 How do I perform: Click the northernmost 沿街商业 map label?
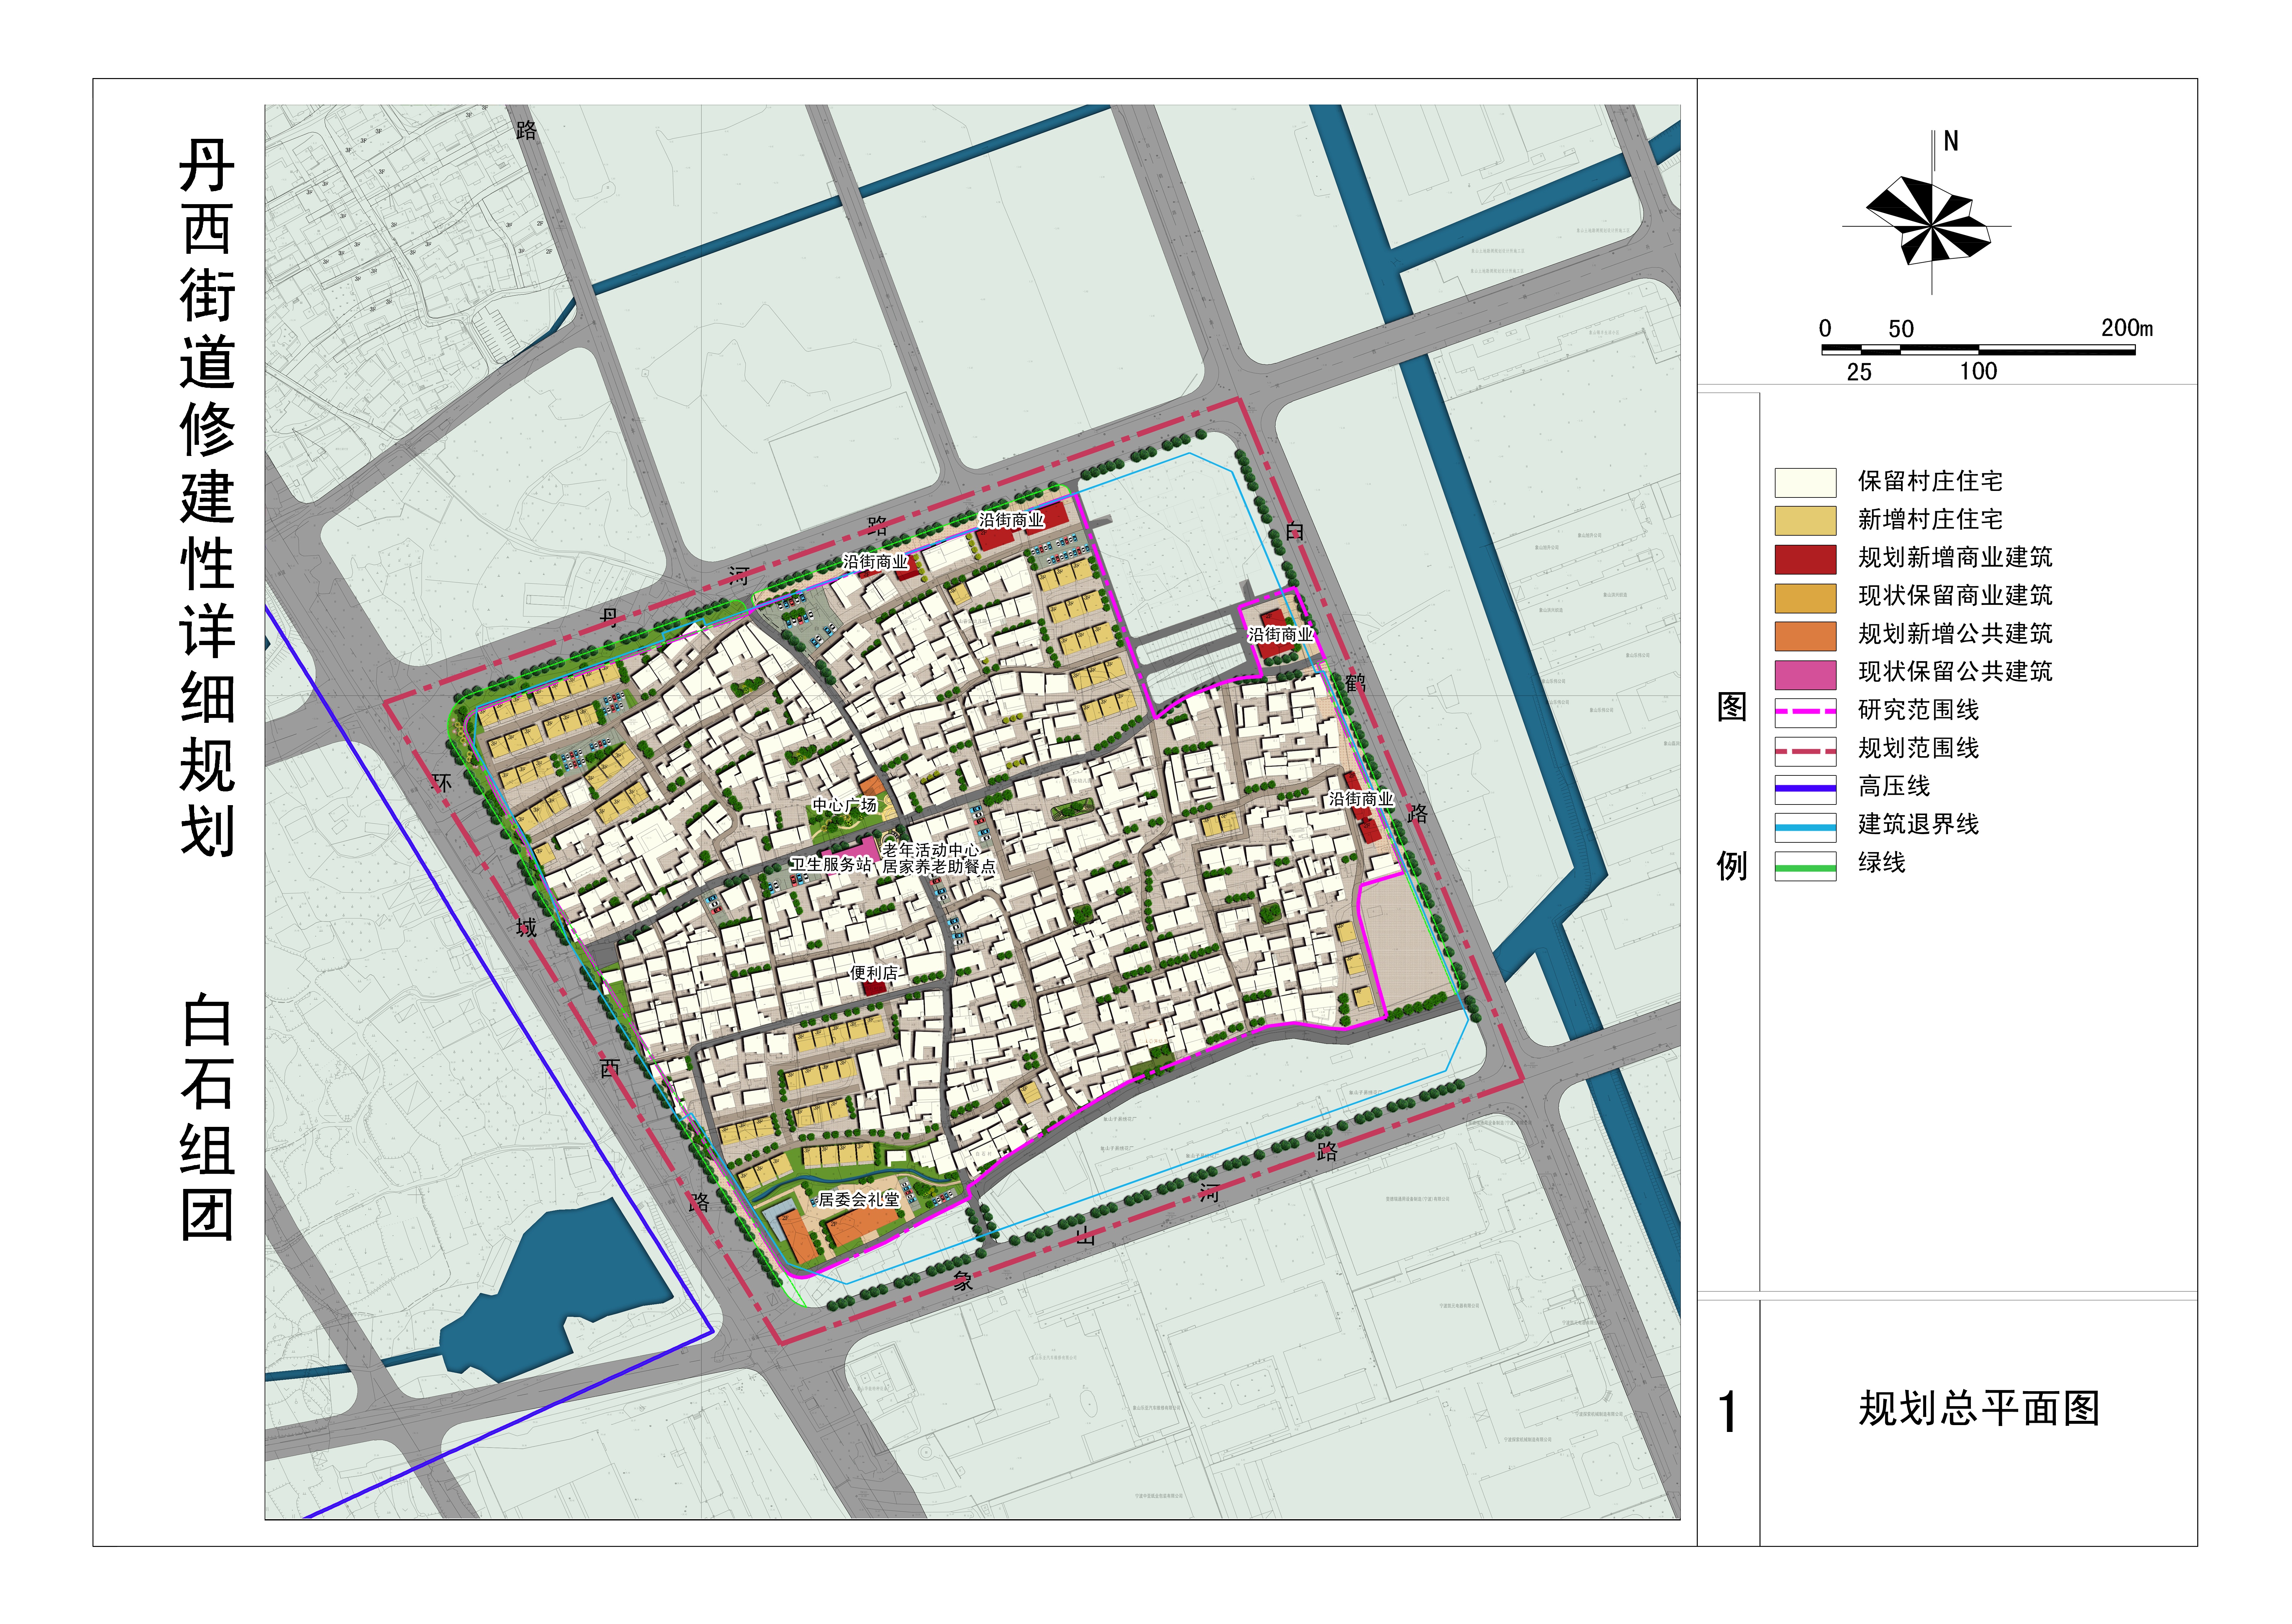tap(1011, 520)
